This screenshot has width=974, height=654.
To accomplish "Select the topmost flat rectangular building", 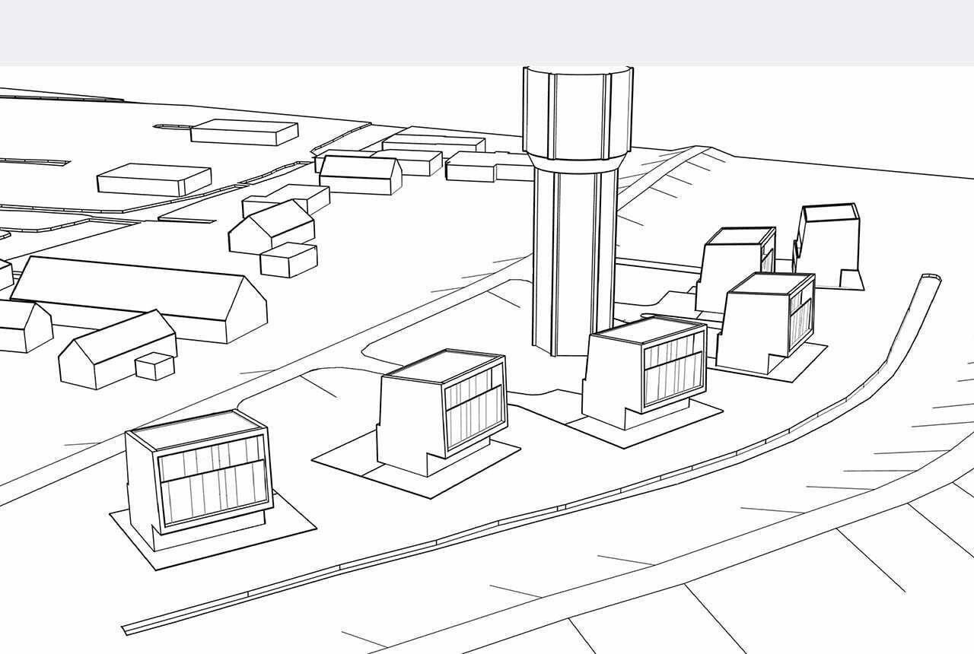I will point(243,132).
